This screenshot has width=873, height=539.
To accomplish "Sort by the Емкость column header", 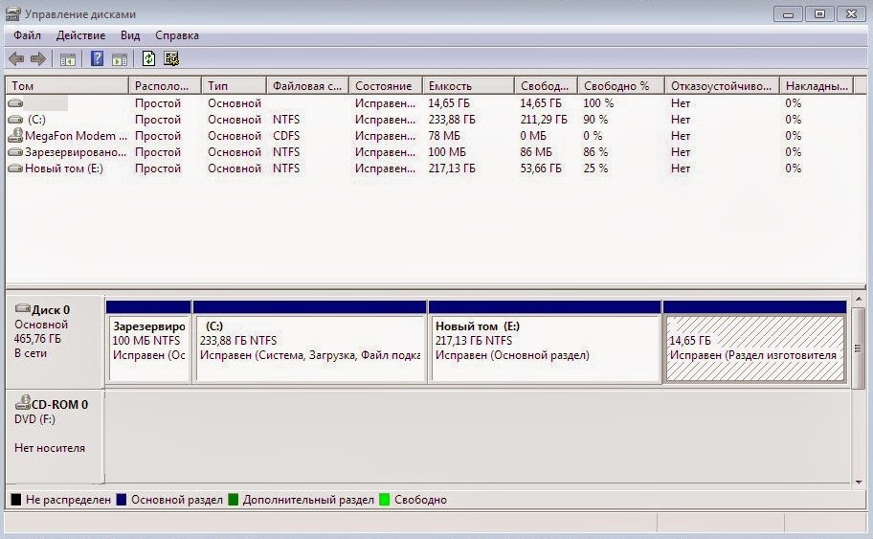I will [468, 86].
